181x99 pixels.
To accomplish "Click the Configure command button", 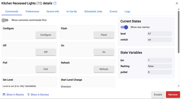I will pyautogui.click(x=46, y=35).
